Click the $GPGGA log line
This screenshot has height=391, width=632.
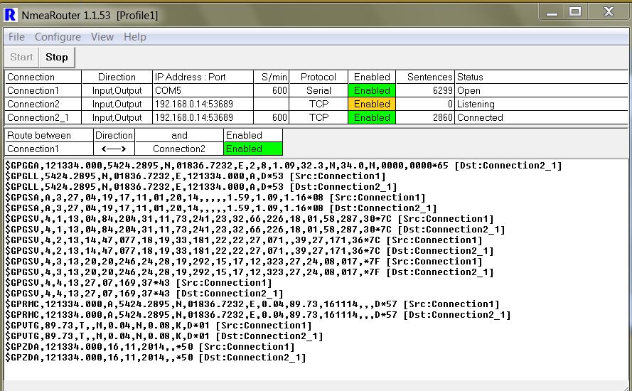pyautogui.click(x=284, y=165)
